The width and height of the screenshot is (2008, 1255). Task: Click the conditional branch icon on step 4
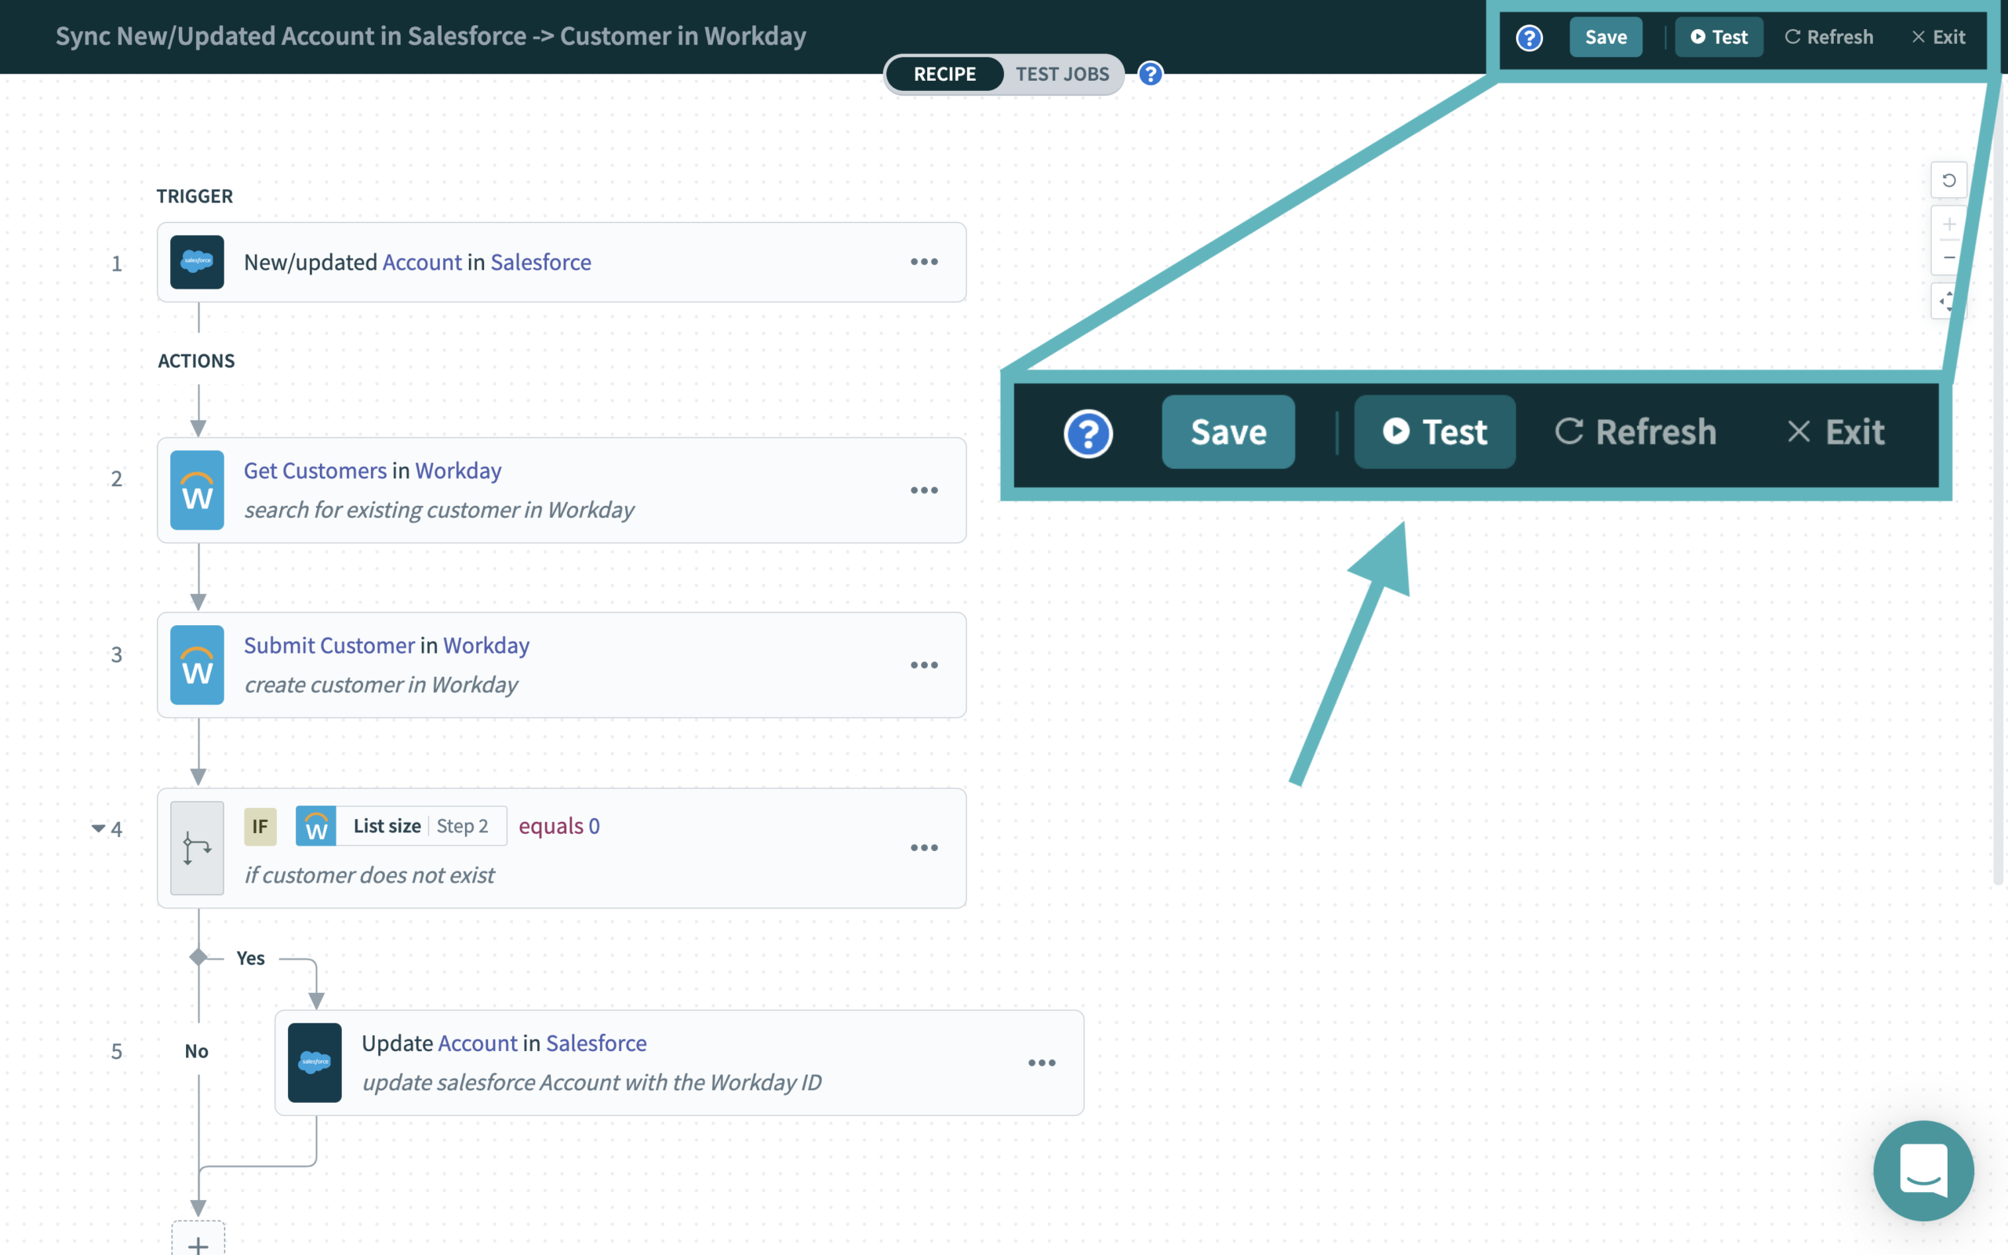point(197,848)
